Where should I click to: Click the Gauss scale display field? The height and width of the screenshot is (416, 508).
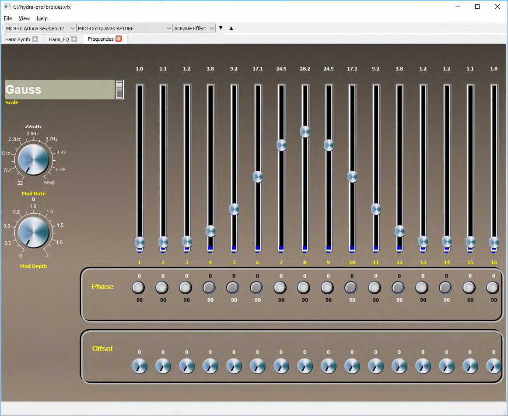60,89
